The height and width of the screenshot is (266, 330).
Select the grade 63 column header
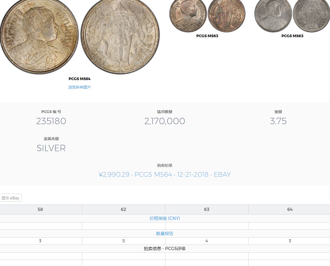coord(207,209)
